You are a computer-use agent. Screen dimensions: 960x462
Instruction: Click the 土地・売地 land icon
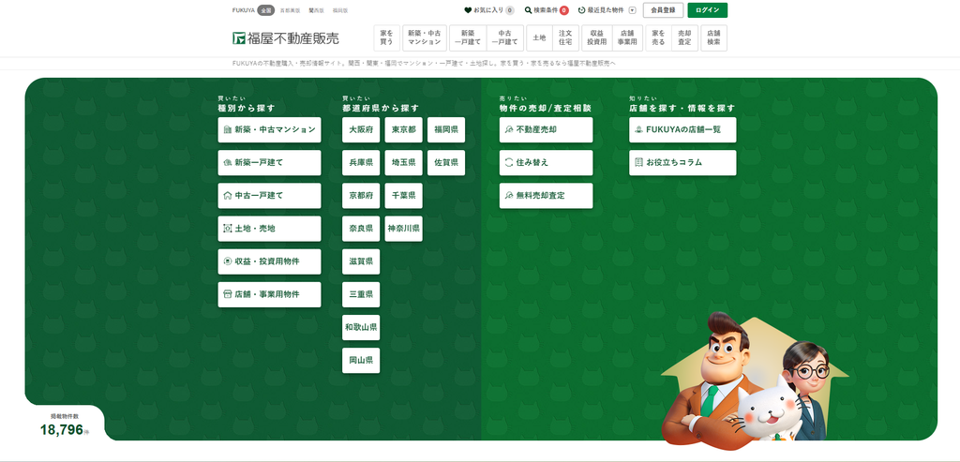tap(228, 229)
